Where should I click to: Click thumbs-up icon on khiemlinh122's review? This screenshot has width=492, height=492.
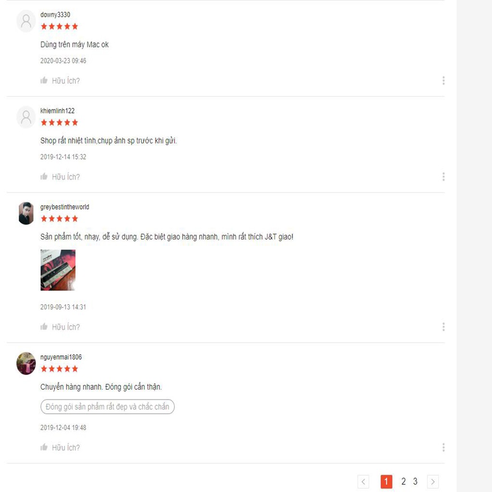44,176
